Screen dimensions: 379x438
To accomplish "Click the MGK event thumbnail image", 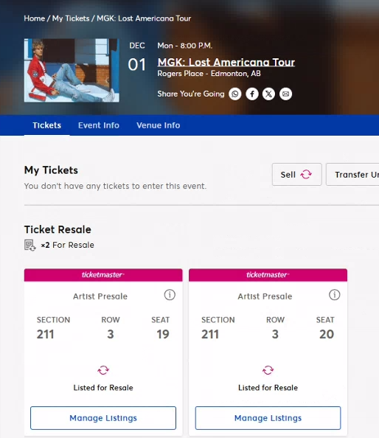I will click(72, 70).
